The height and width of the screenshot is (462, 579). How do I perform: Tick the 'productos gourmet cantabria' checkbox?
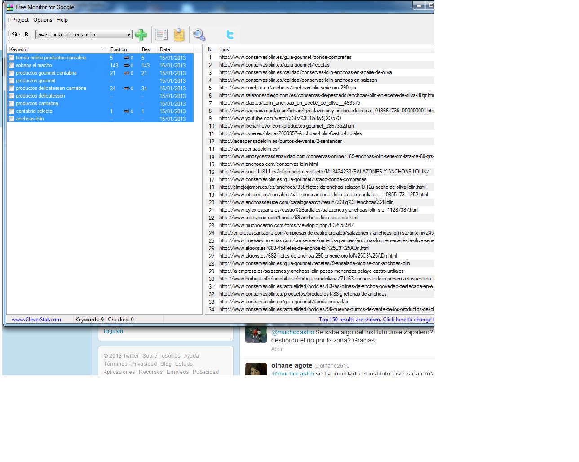tap(12, 73)
